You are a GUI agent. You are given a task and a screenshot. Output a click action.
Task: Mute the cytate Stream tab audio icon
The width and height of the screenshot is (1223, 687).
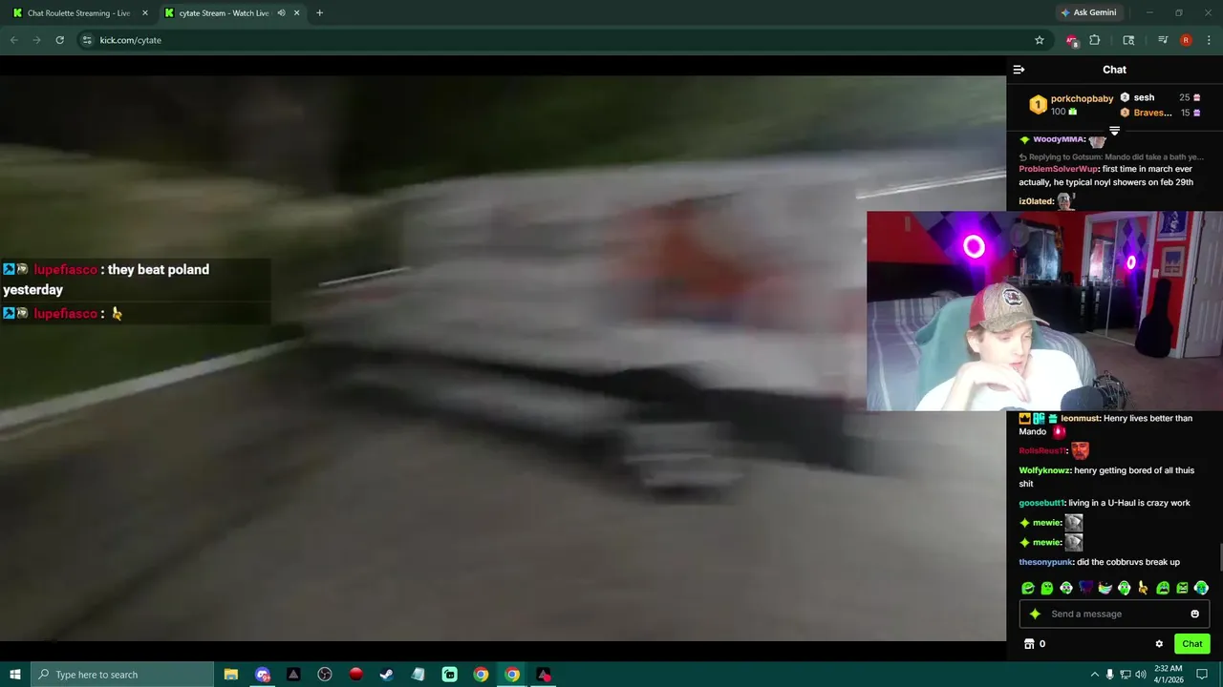click(281, 13)
